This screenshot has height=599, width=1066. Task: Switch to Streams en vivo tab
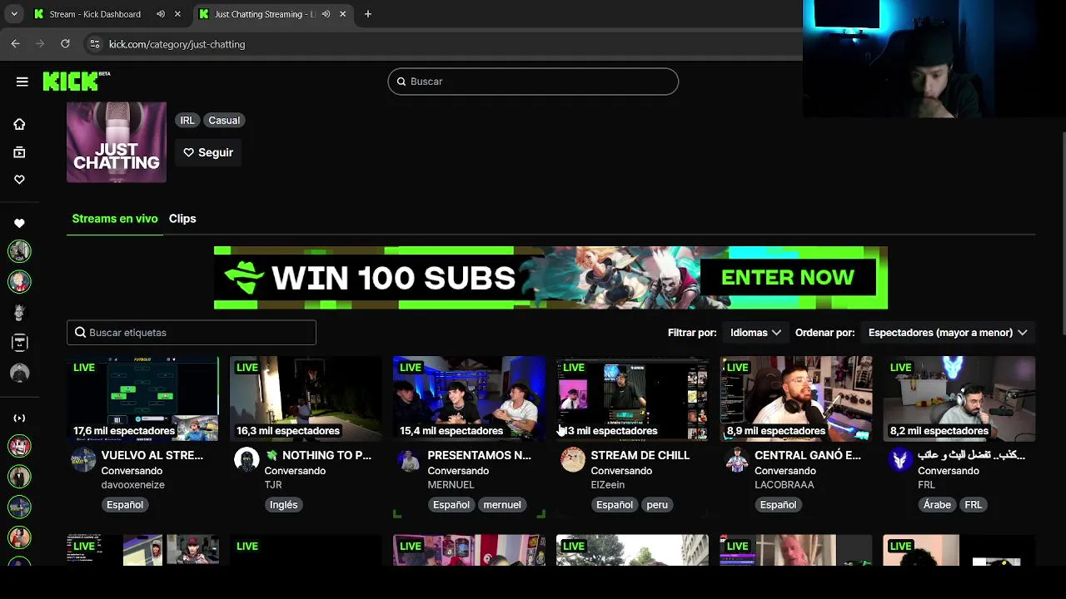[x=115, y=219]
